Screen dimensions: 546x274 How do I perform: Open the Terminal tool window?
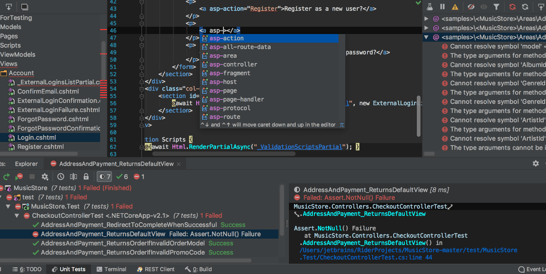tap(111, 269)
